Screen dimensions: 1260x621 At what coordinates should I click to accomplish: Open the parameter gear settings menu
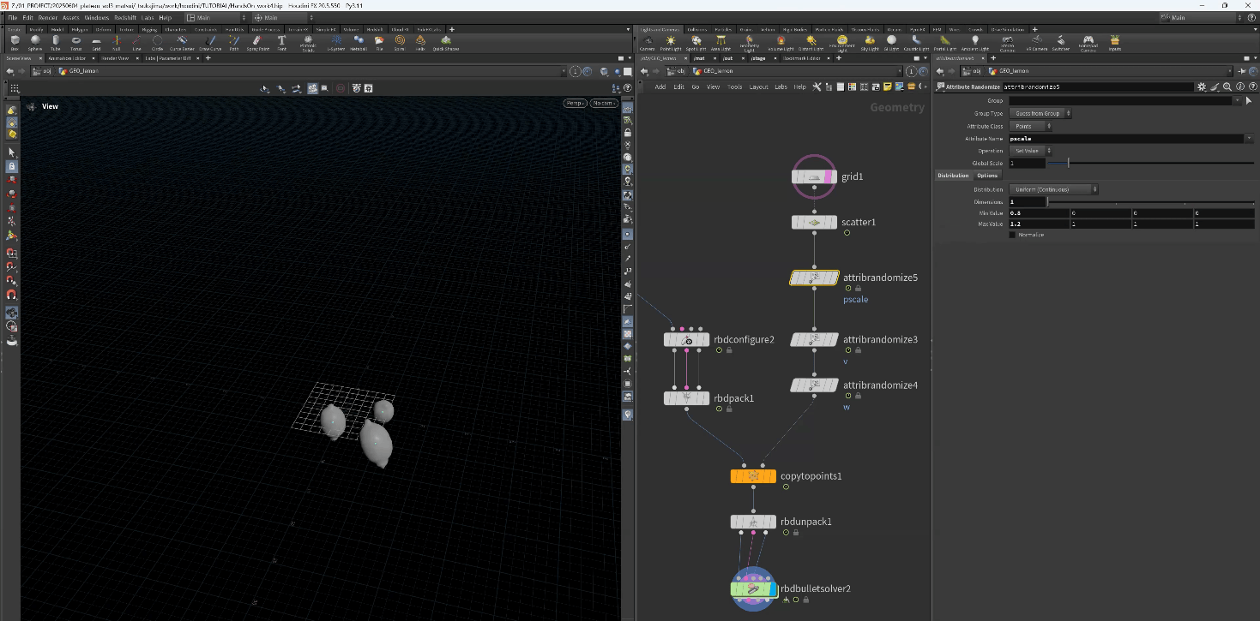pos(1202,87)
